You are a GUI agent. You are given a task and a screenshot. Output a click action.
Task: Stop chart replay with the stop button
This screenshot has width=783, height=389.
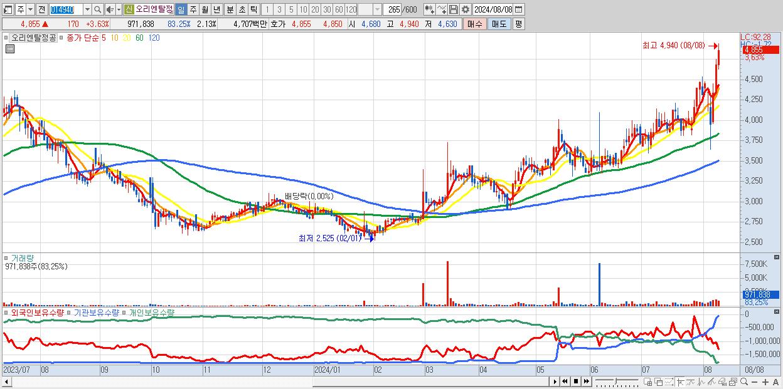click(576, 381)
